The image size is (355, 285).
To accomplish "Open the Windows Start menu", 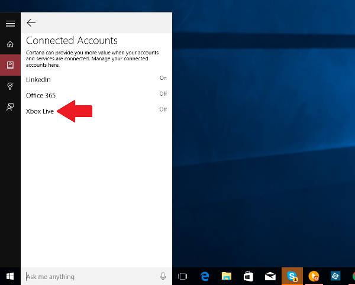I will point(10,276).
